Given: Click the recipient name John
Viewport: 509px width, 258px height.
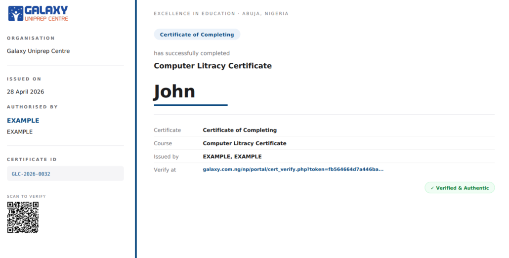Looking at the screenshot, I should pyautogui.click(x=174, y=91).
